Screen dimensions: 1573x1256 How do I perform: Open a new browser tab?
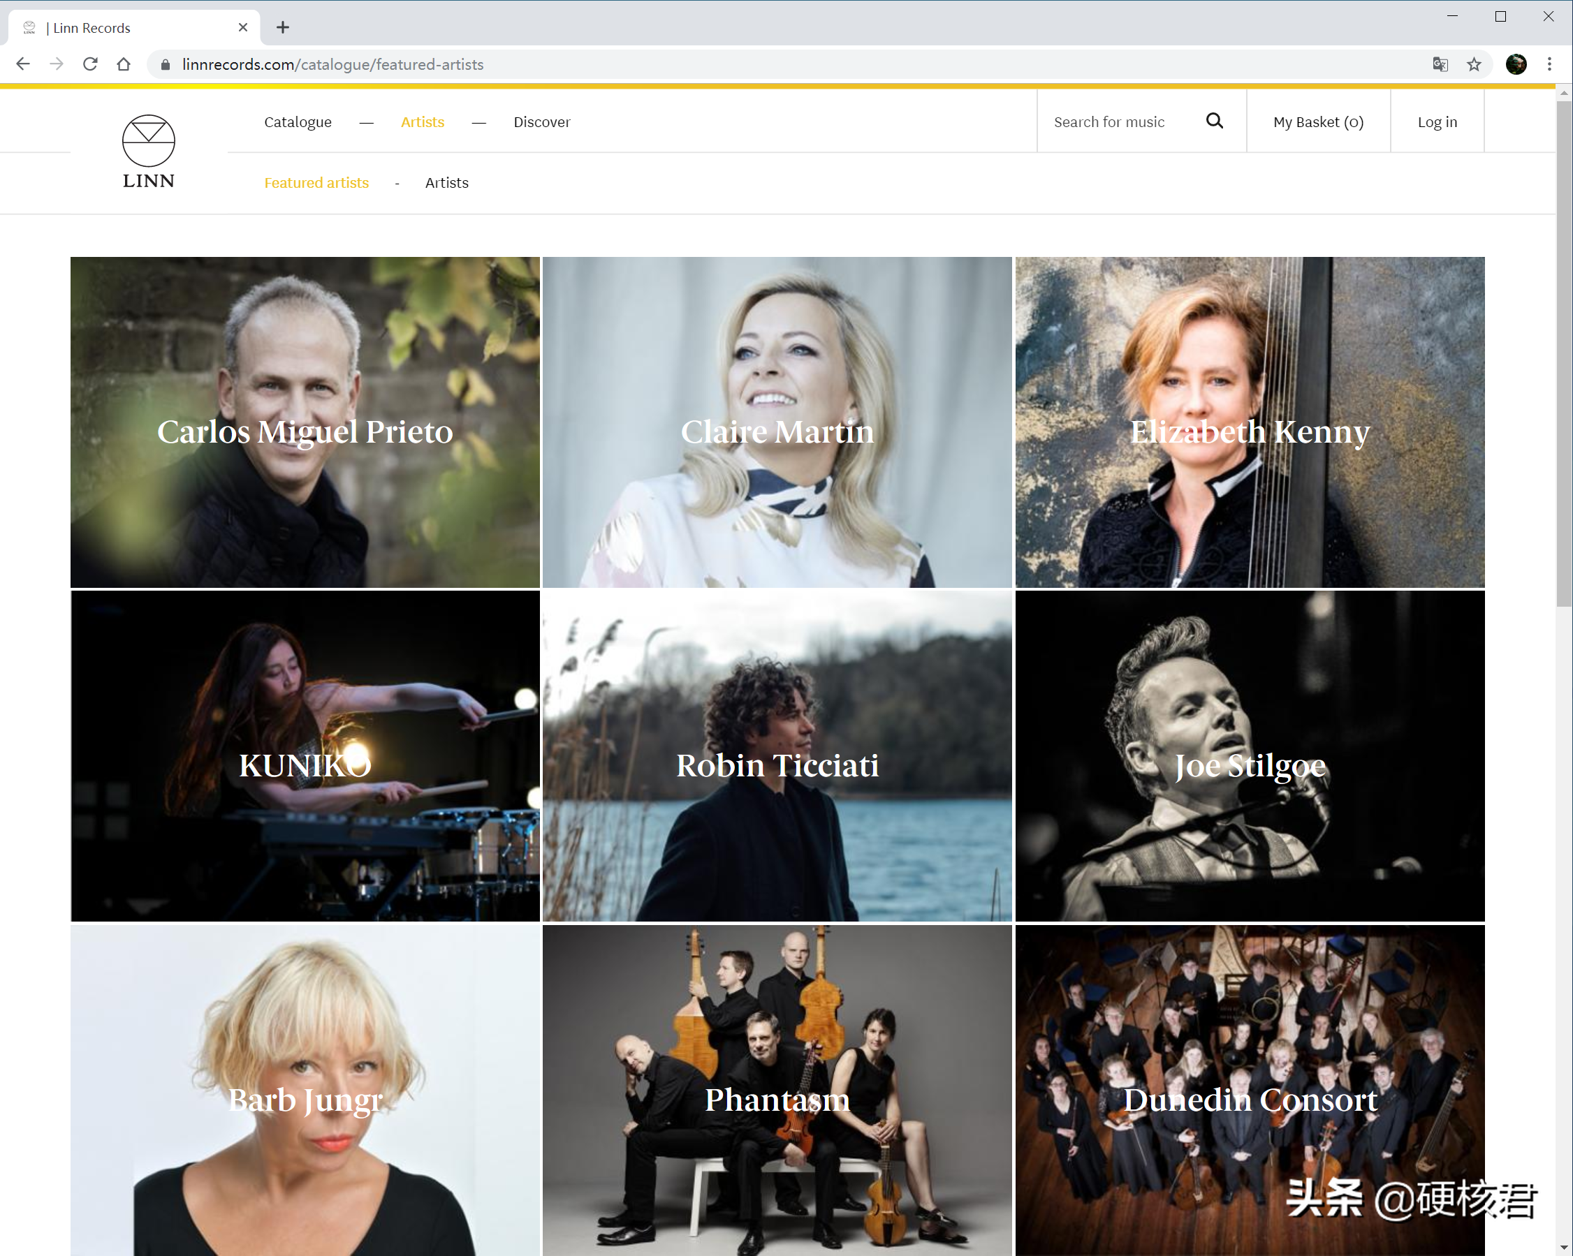[283, 27]
